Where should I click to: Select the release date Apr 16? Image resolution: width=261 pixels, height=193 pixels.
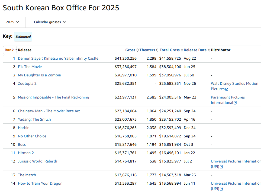pos(189,119)
